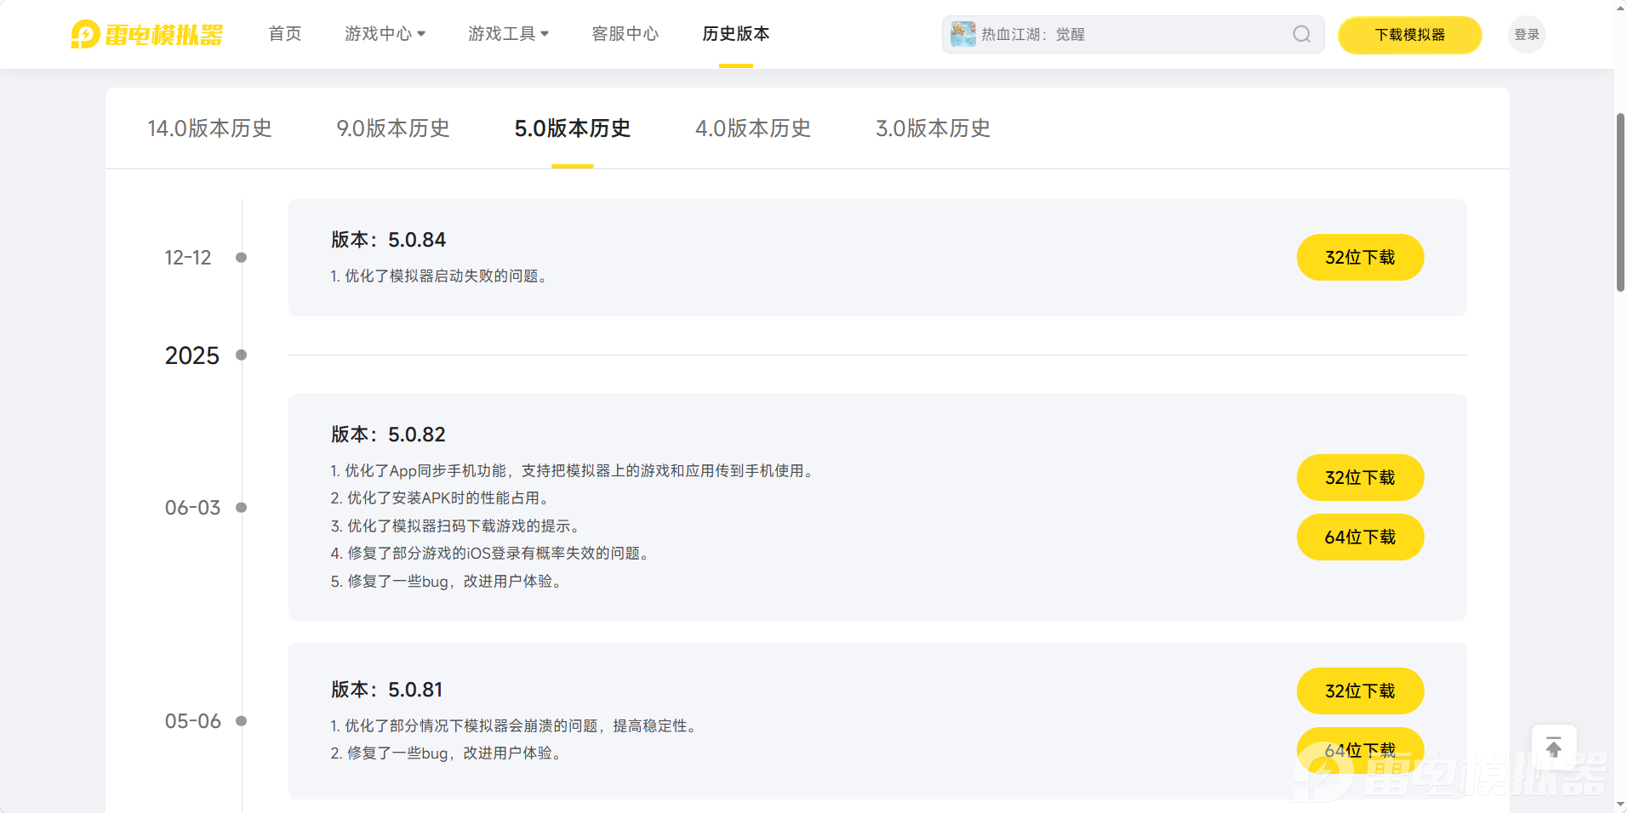The width and height of the screenshot is (1627, 813).
Task: Expand the 游戏中心 dropdown menu
Action: [x=385, y=34]
